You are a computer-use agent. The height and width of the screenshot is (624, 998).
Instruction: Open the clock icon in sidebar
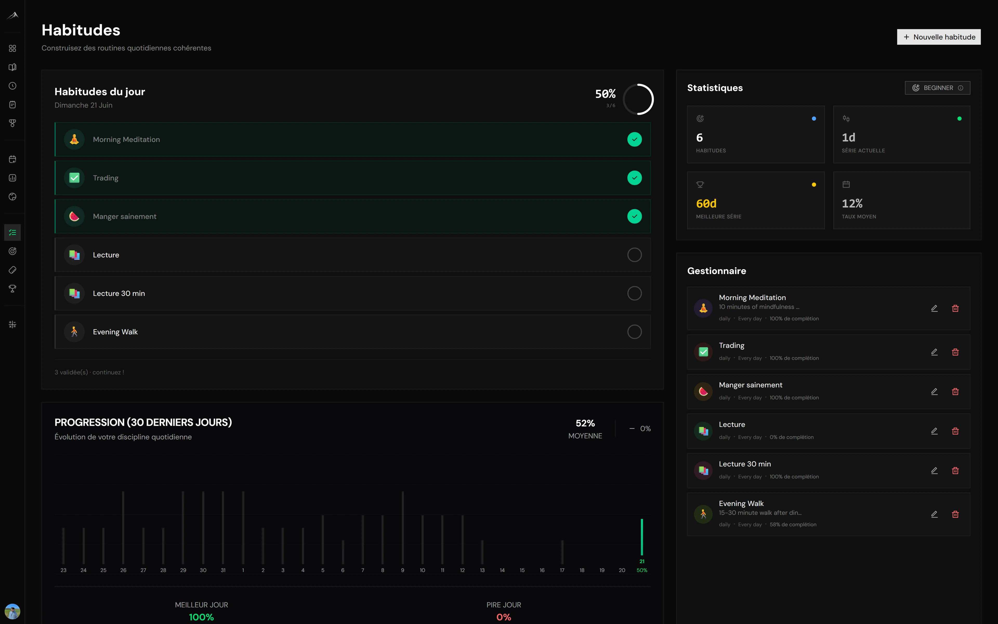12,86
